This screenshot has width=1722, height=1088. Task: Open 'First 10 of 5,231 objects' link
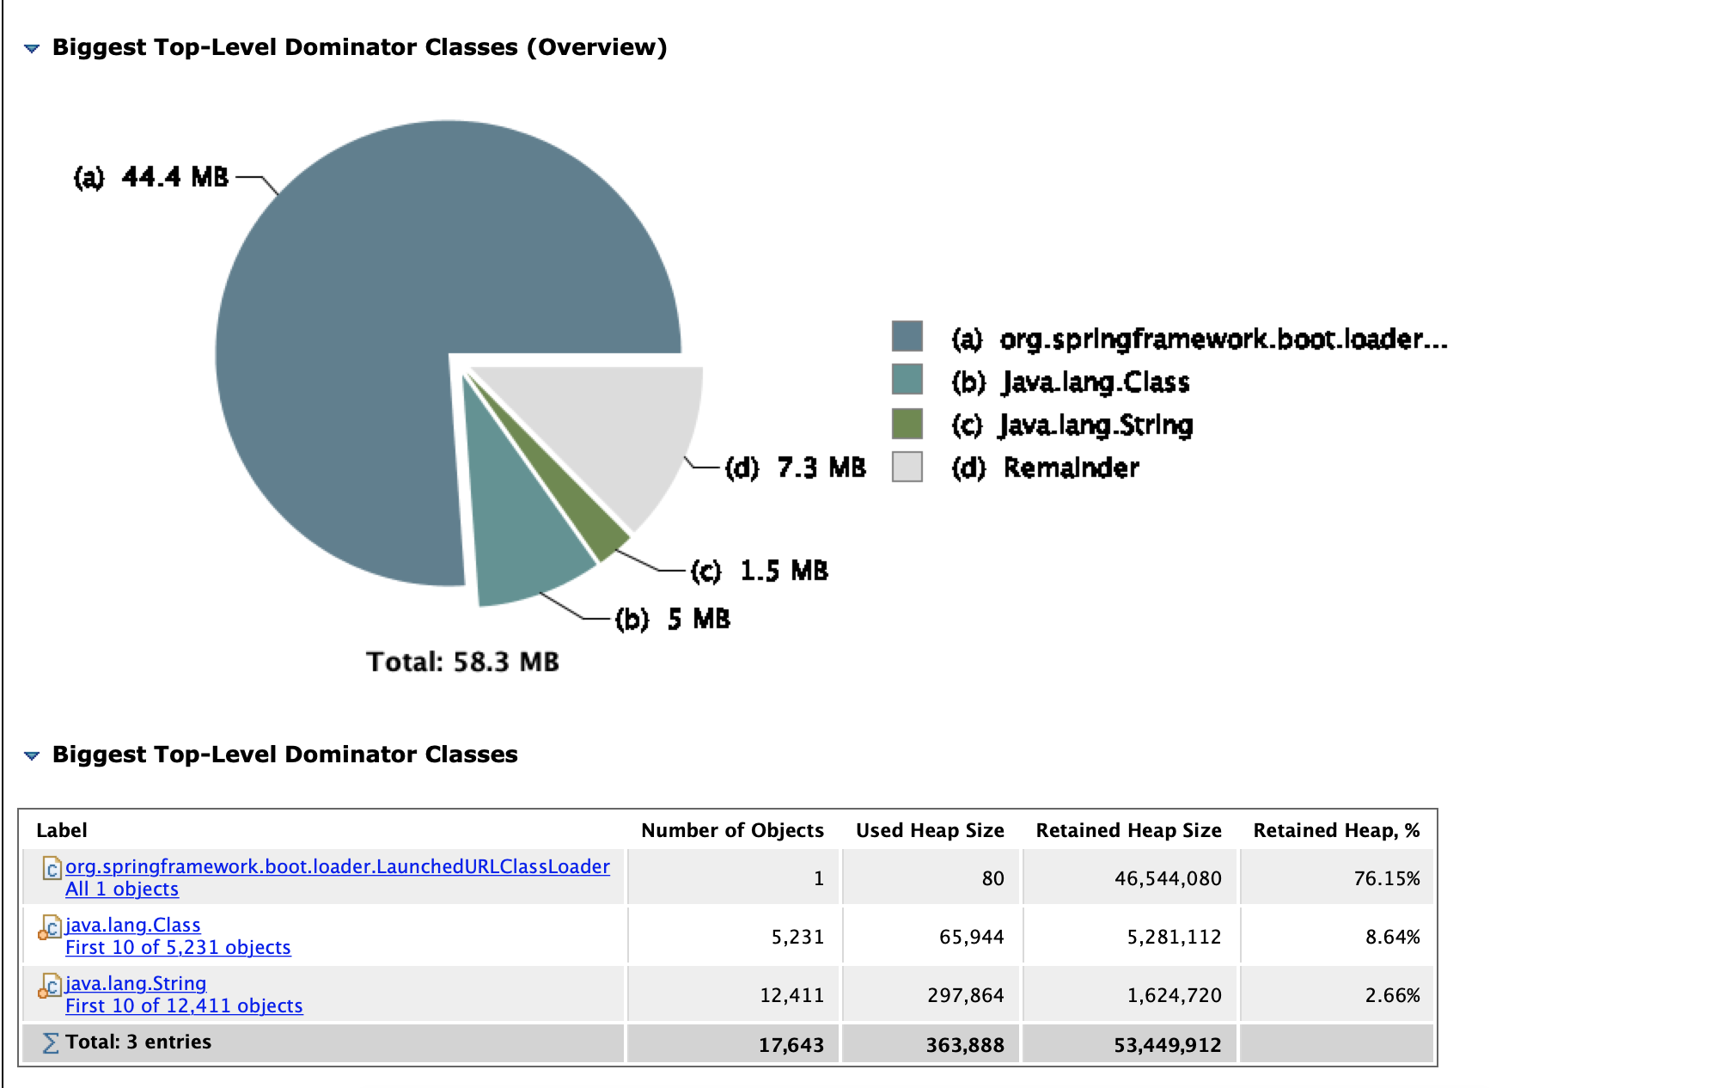pos(178,947)
